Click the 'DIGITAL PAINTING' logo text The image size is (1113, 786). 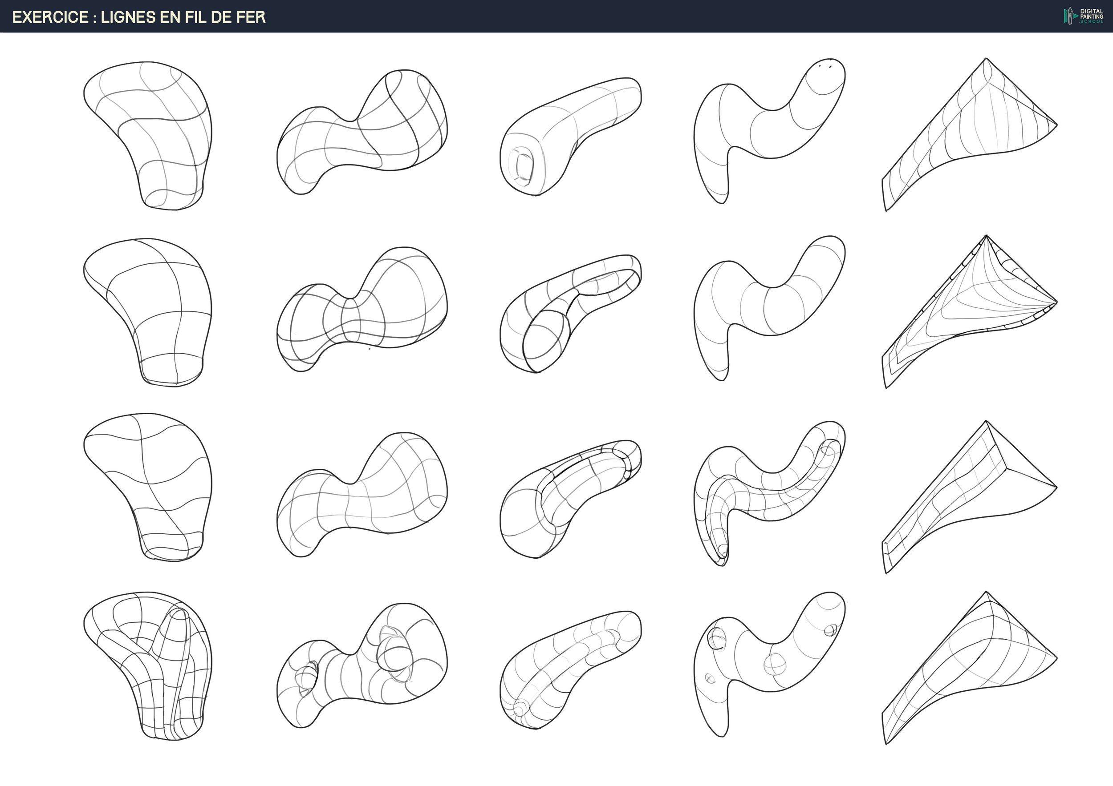1092,13
